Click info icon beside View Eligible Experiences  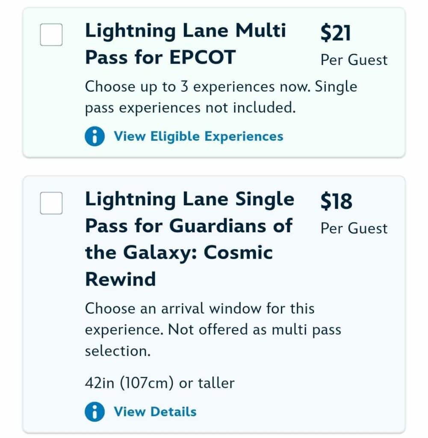[x=94, y=136]
